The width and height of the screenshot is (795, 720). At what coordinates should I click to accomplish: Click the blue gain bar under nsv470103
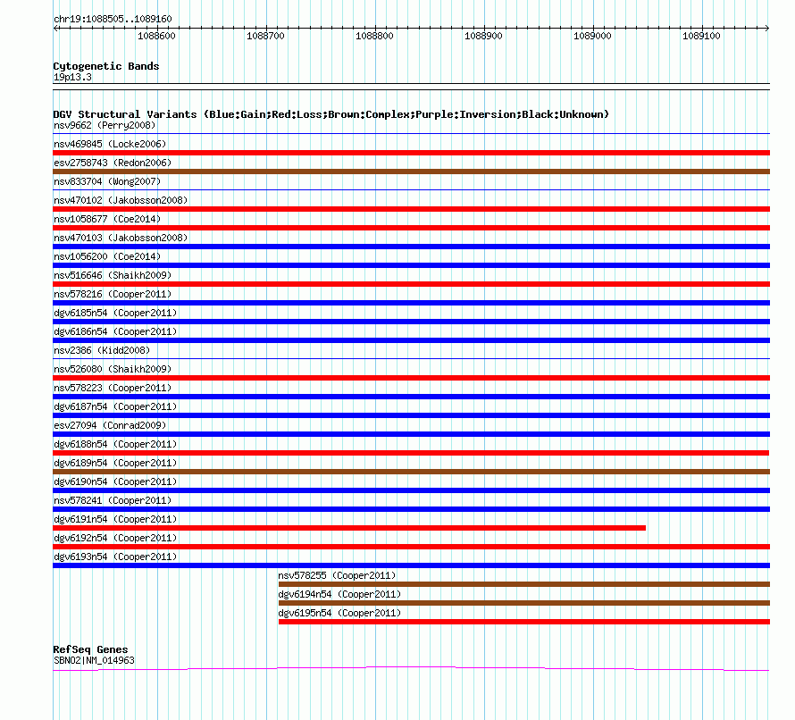pyautogui.click(x=411, y=247)
